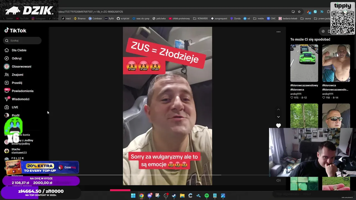This screenshot has height=200, width=356.
Task: Open CMC bookmark
Action: (x=271, y=19)
